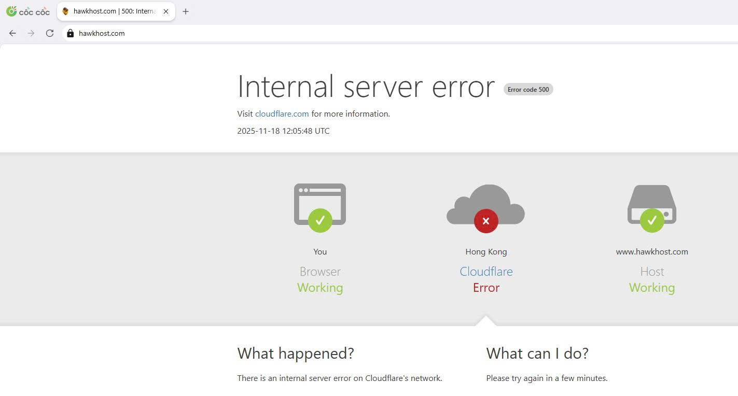Go back to the previous page
The image size is (738, 396).
[x=12, y=33]
